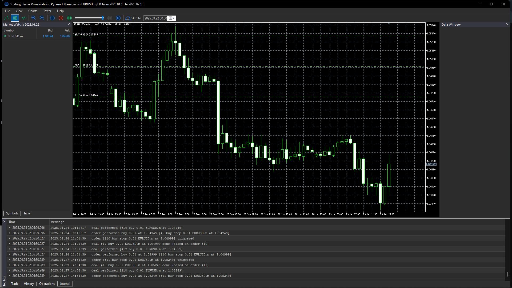Select journal row order #10 buy stop triggered
Screen dimensions: 512x288
coord(256,238)
